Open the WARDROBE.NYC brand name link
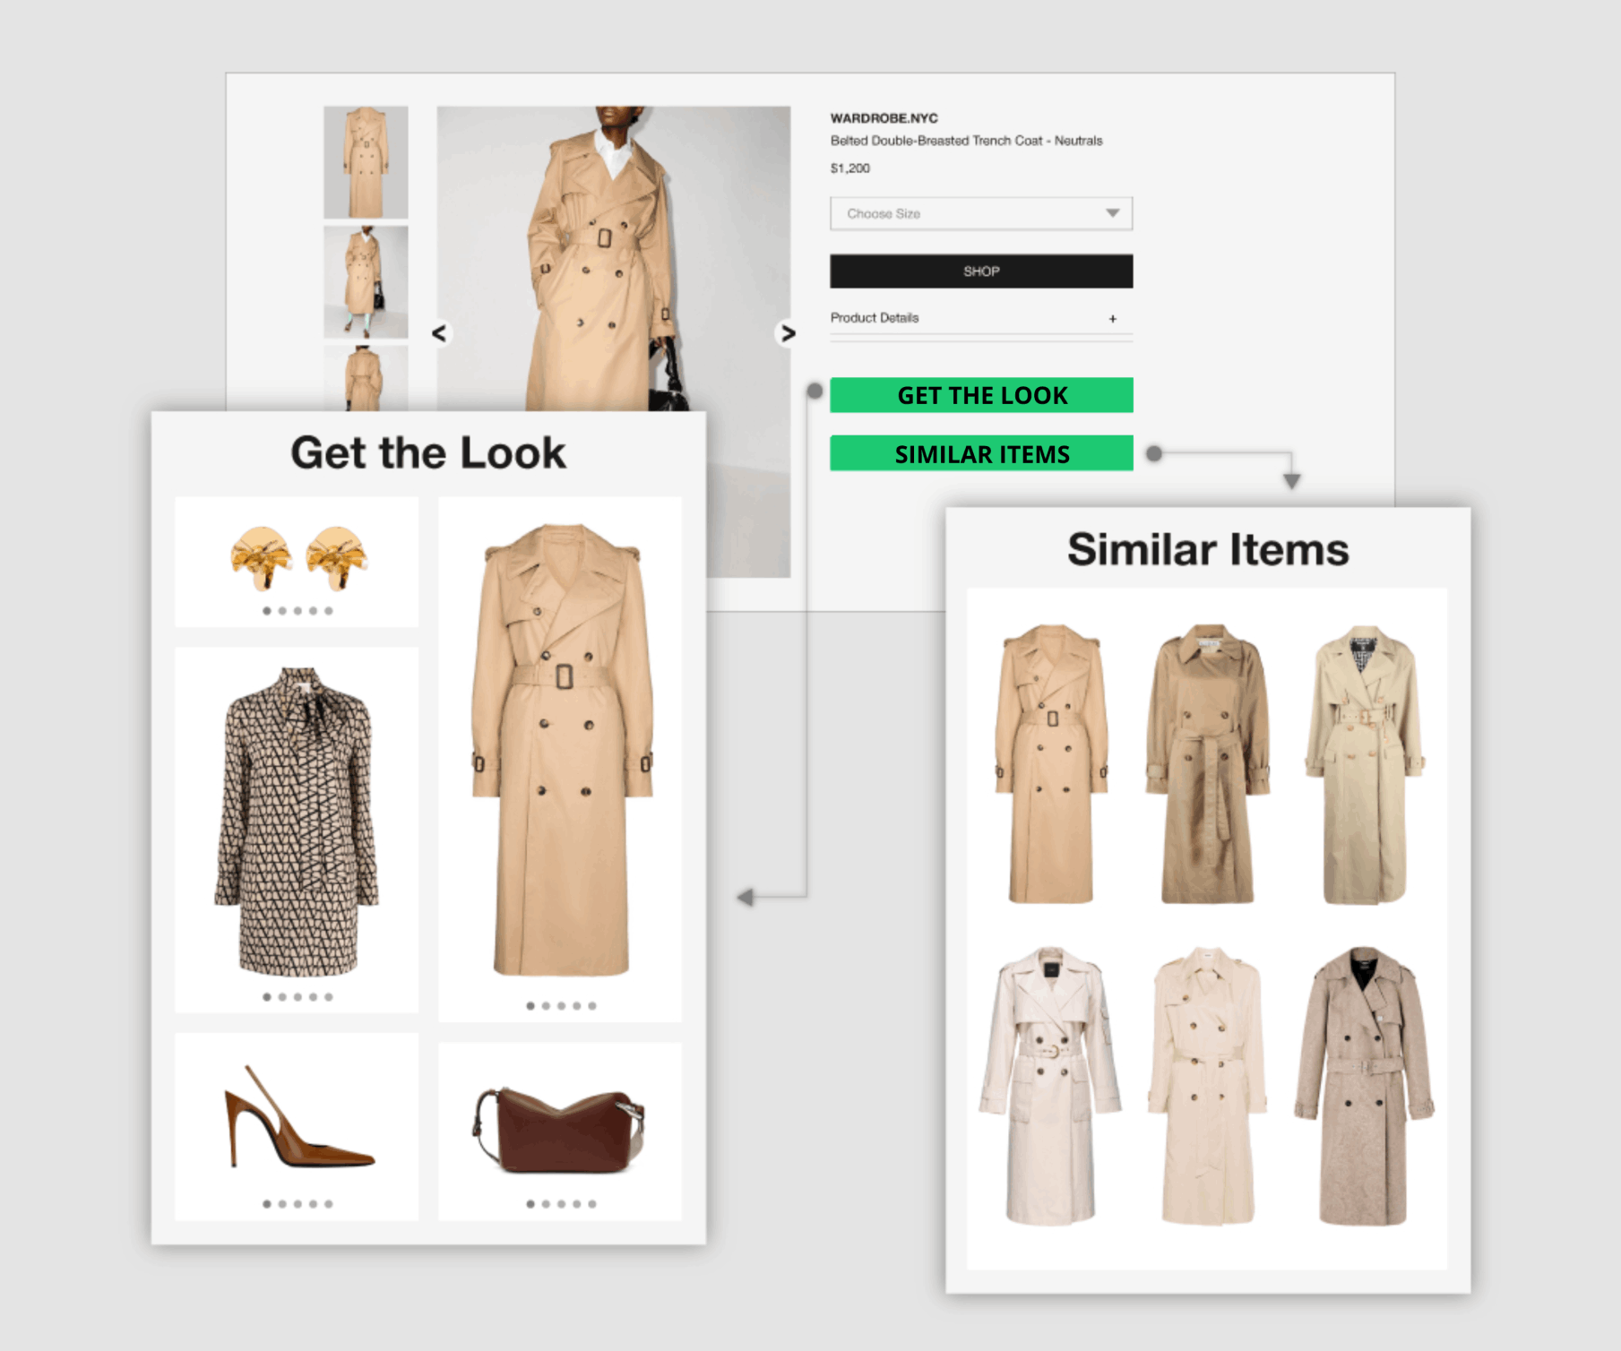Viewport: 1621px width, 1351px height. (x=884, y=118)
